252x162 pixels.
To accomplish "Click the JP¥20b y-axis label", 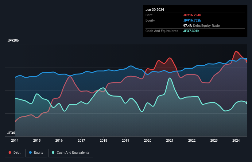I will 13,40.
